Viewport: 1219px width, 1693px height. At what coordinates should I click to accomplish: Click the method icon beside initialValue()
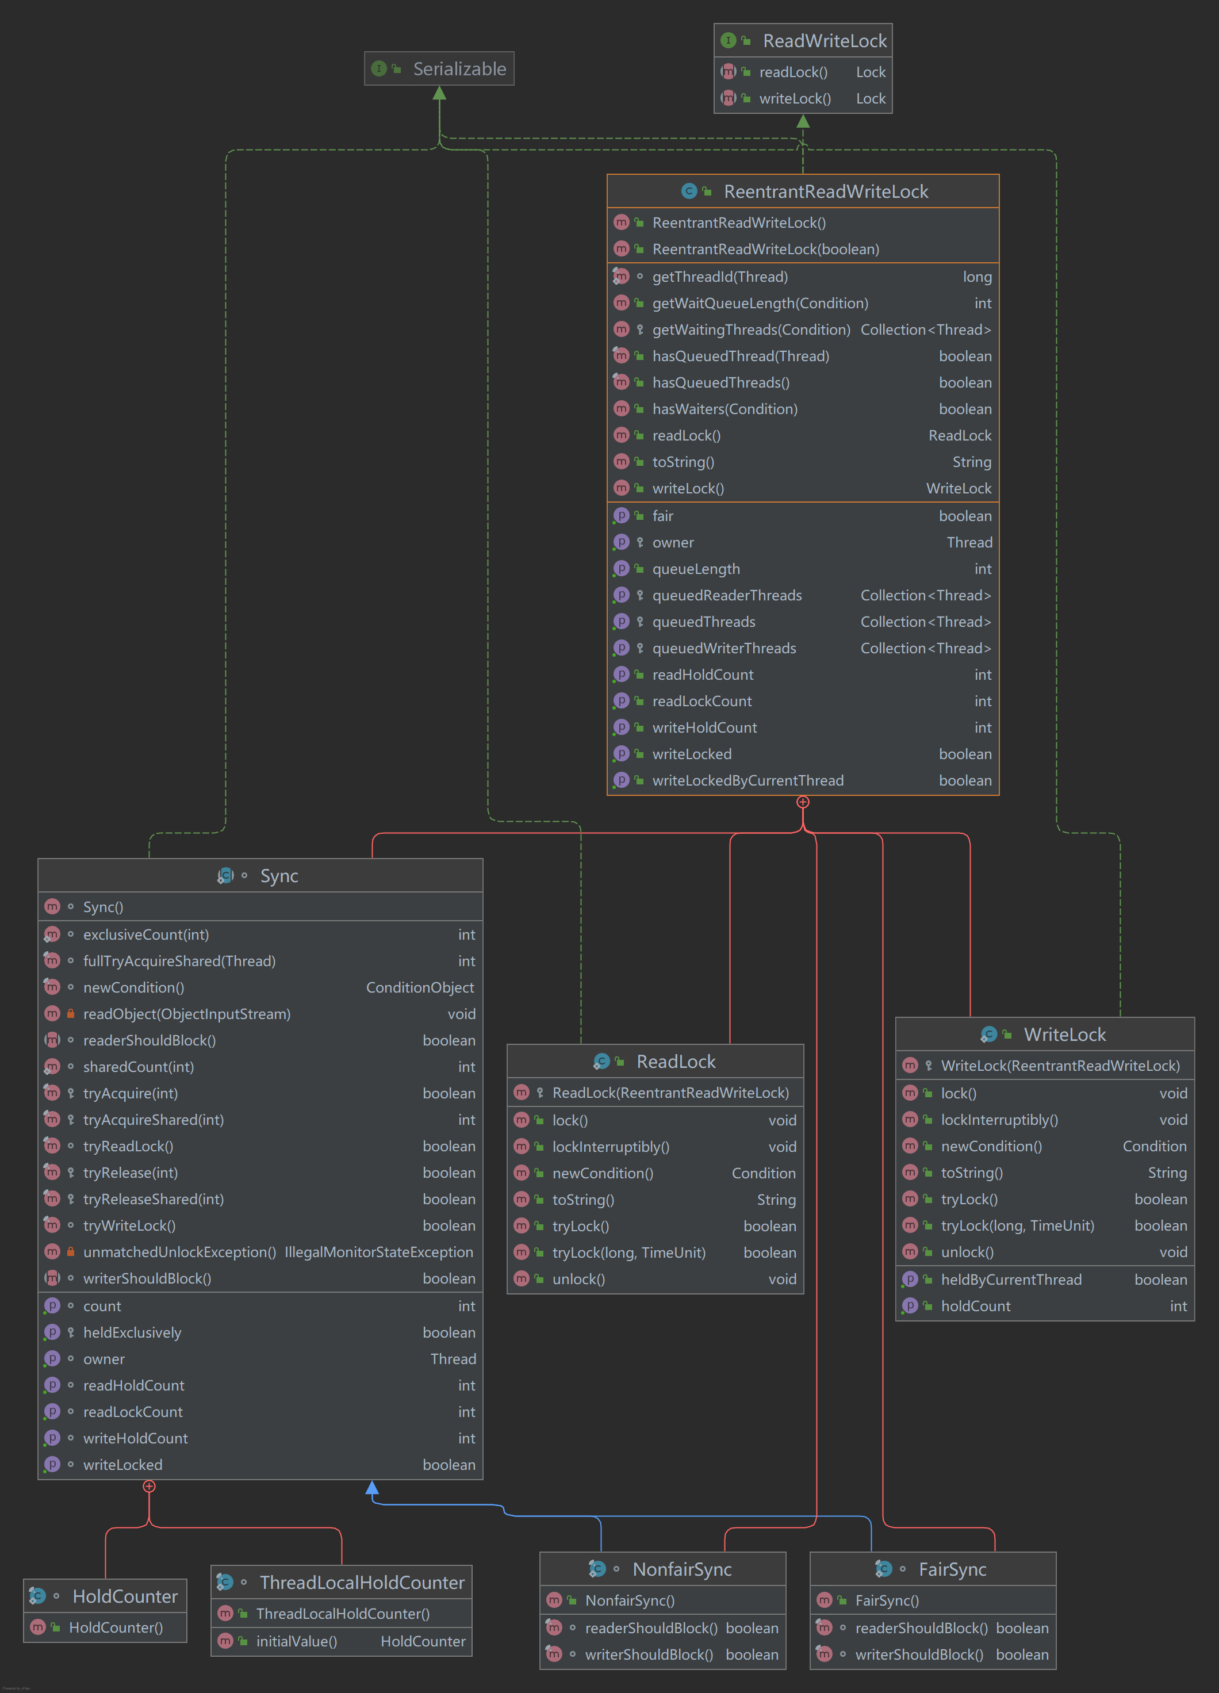point(225,1641)
